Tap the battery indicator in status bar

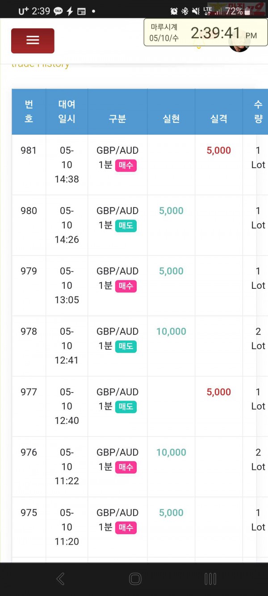click(248, 12)
